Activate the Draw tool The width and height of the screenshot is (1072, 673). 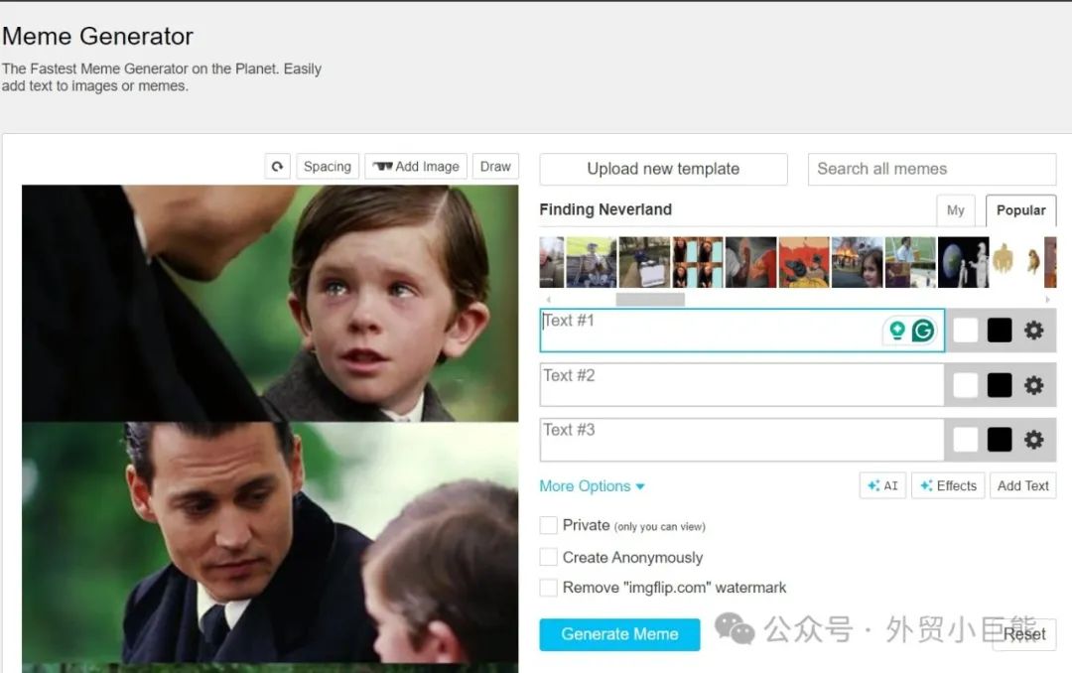(x=495, y=166)
